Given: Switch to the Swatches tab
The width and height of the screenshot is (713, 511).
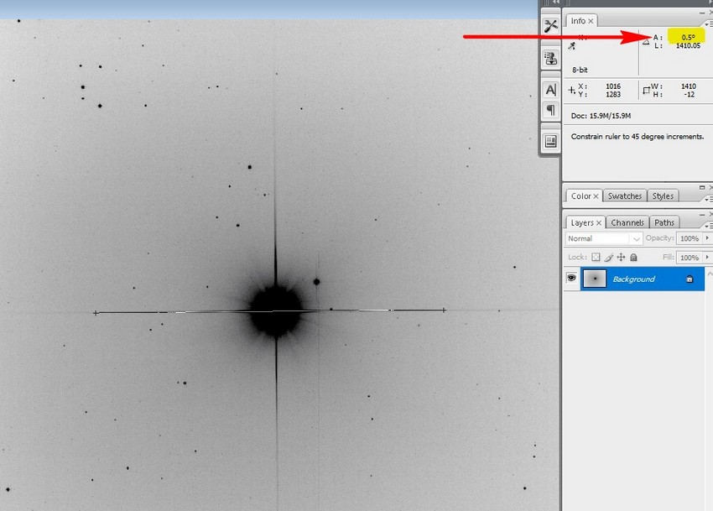Looking at the screenshot, I should [x=624, y=196].
